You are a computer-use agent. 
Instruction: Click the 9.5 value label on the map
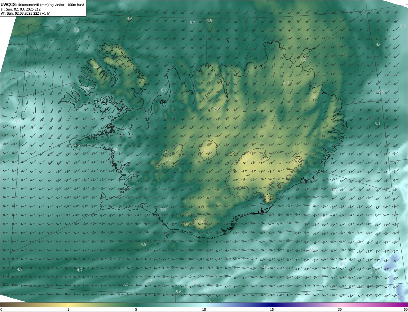(x=18, y=122)
